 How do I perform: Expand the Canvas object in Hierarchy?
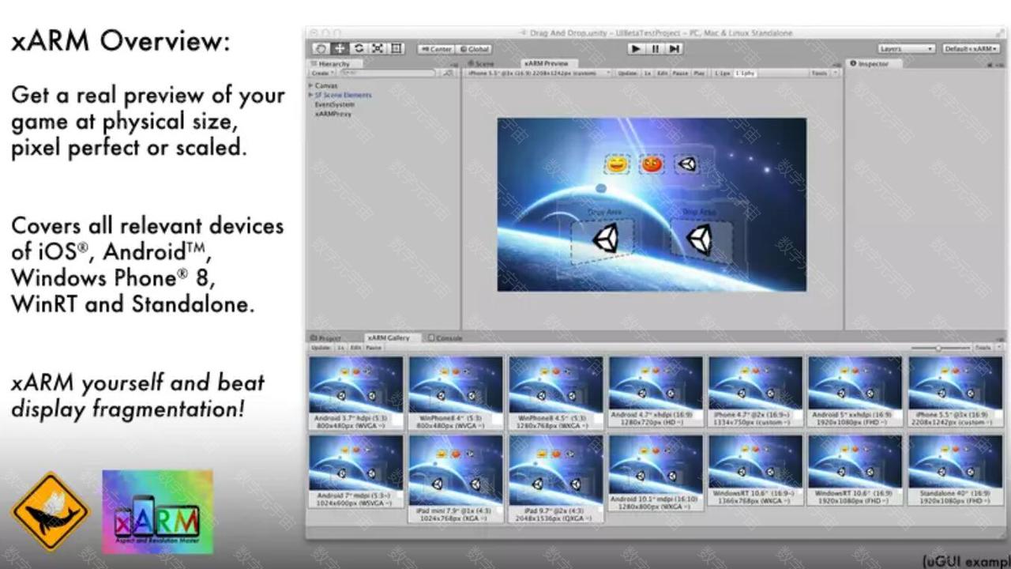(311, 85)
